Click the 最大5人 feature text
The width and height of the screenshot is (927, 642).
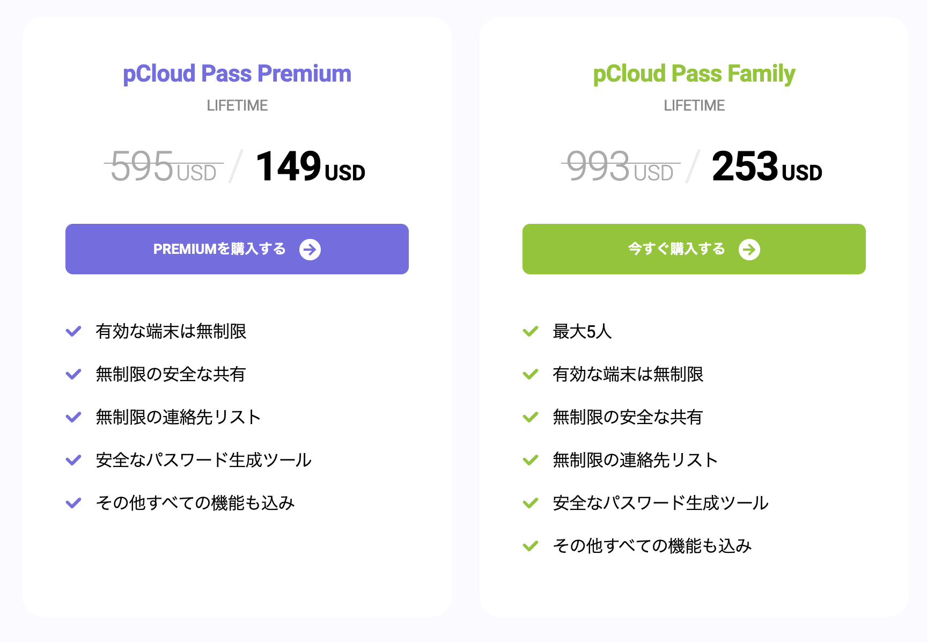[x=582, y=331]
